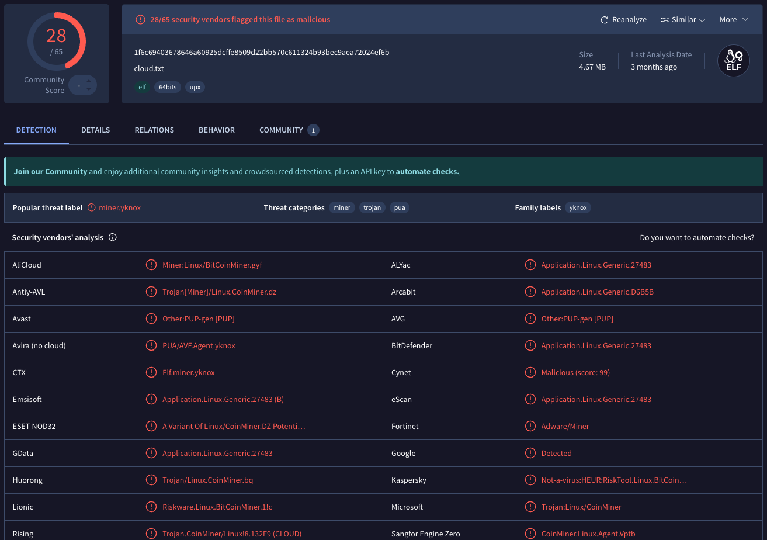Click the 'trojan' threat category chip
The width and height of the screenshot is (767, 540).
tap(372, 207)
